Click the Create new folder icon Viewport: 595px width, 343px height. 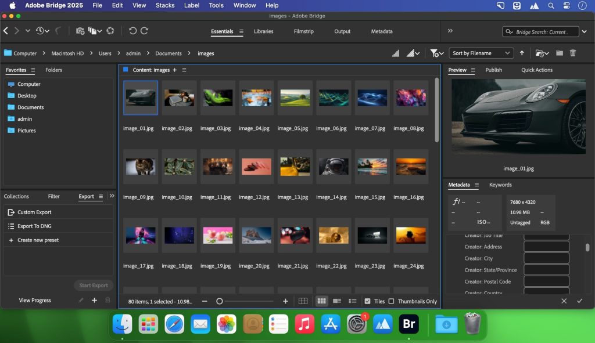(560, 53)
